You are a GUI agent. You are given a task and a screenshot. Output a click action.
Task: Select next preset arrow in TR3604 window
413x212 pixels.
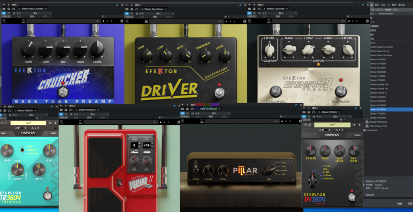pos(55,123)
